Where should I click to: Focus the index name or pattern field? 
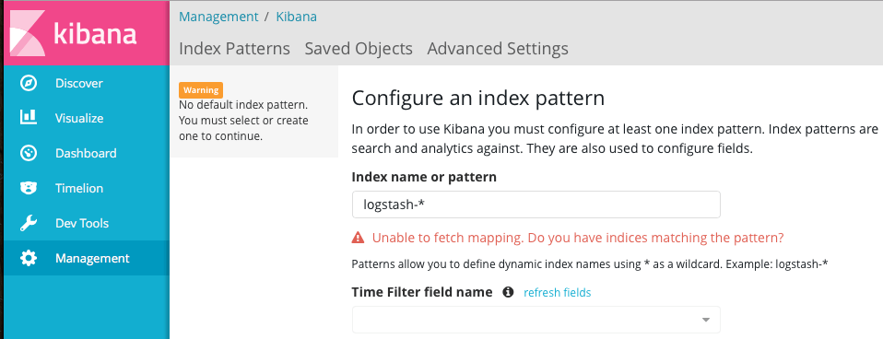point(536,205)
